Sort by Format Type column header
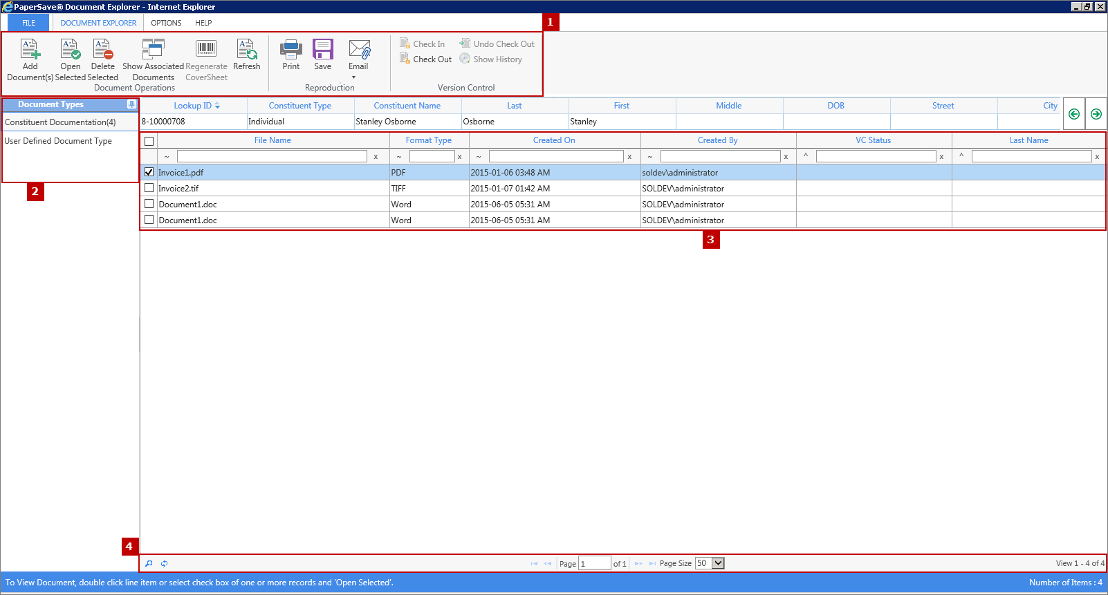 tap(429, 140)
